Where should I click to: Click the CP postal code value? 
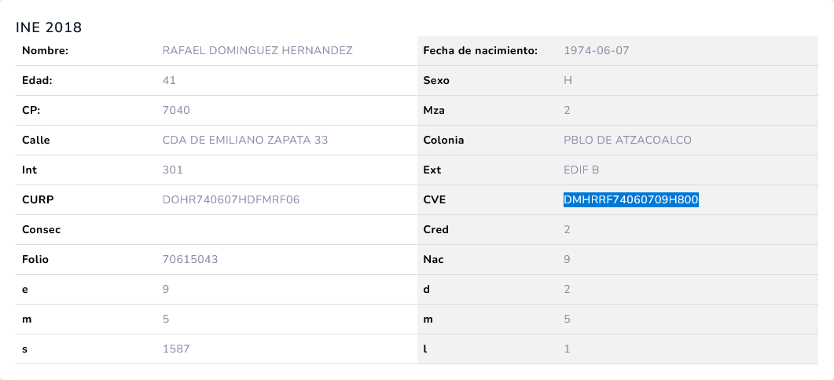[x=176, y=111]
